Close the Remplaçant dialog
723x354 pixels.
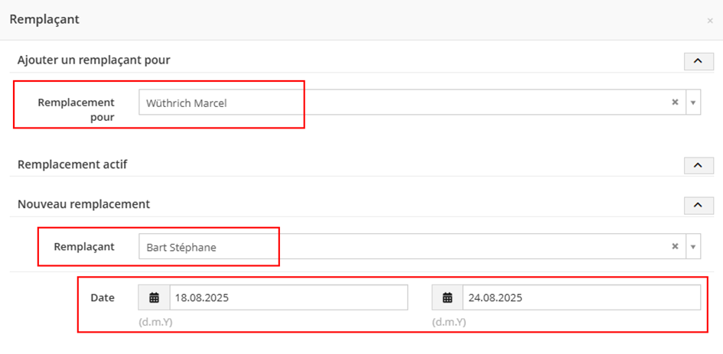pos(710,21)
